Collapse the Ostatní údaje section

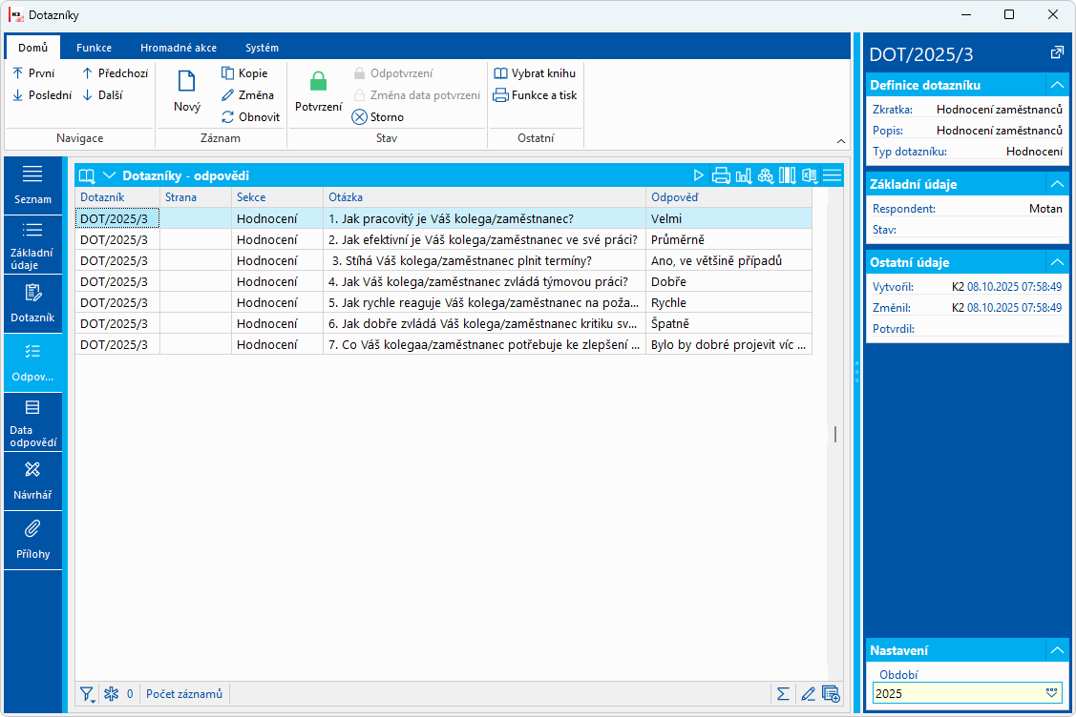click(x=1057, y=262)
